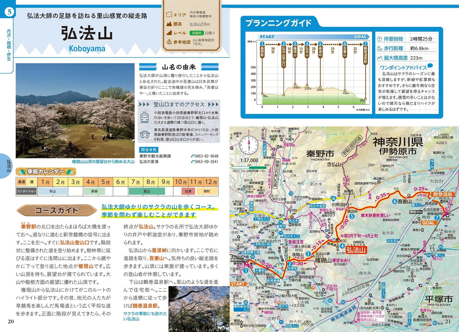Click the green 夏山 season bar
The image size is (459, 332).
(x=146, y=191)
